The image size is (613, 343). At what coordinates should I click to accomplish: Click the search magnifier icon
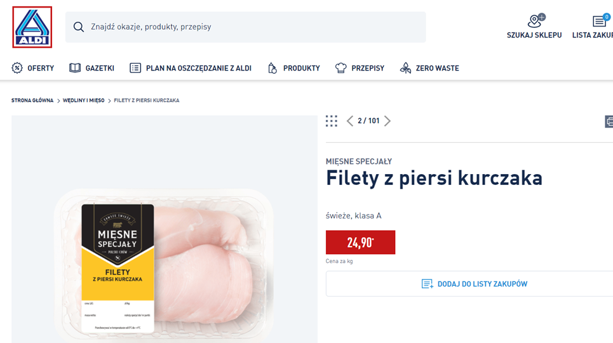click(79, 27)
